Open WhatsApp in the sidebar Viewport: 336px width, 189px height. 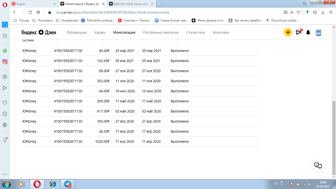5,51
